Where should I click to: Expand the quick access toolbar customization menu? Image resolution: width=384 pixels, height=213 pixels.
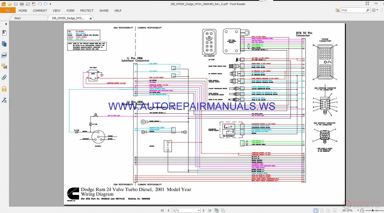coord(51,4)
